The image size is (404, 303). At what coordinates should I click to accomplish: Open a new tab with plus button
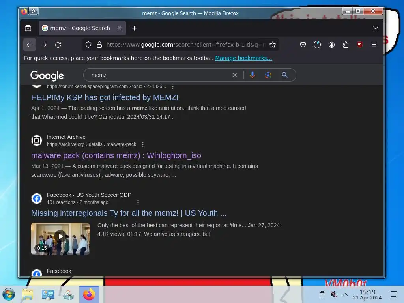coord(134,28)
